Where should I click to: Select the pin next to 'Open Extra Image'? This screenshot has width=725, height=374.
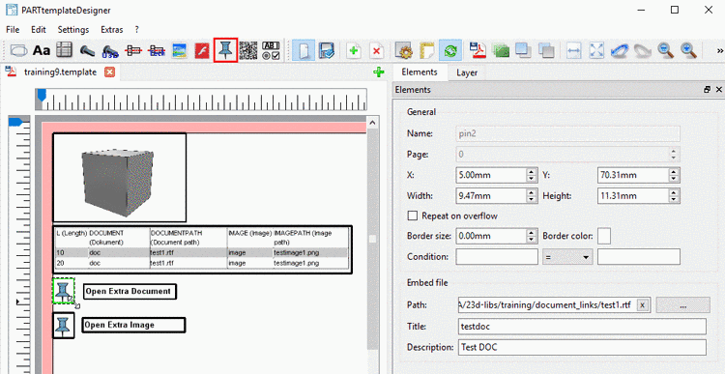tap(64, 326)
